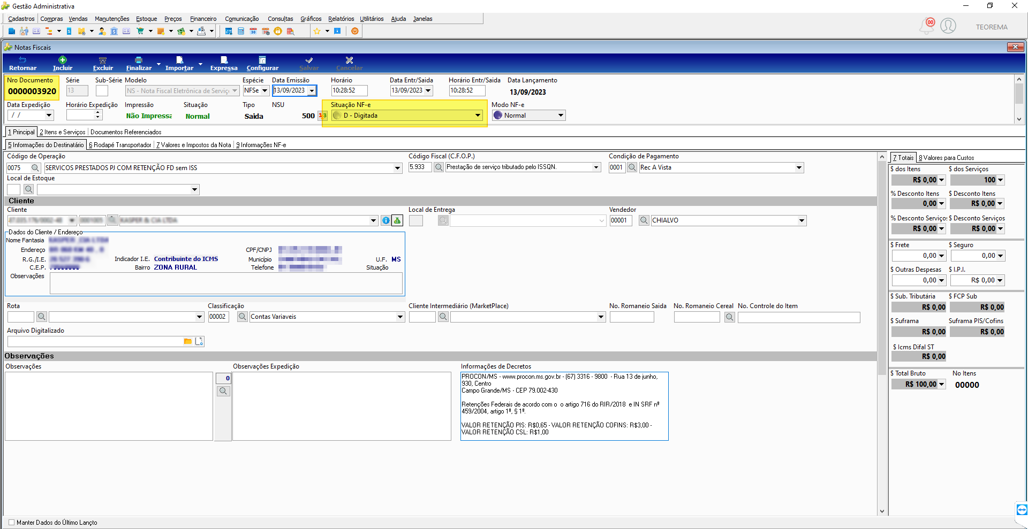Open the Ajuda menu

tap(398, 19)
